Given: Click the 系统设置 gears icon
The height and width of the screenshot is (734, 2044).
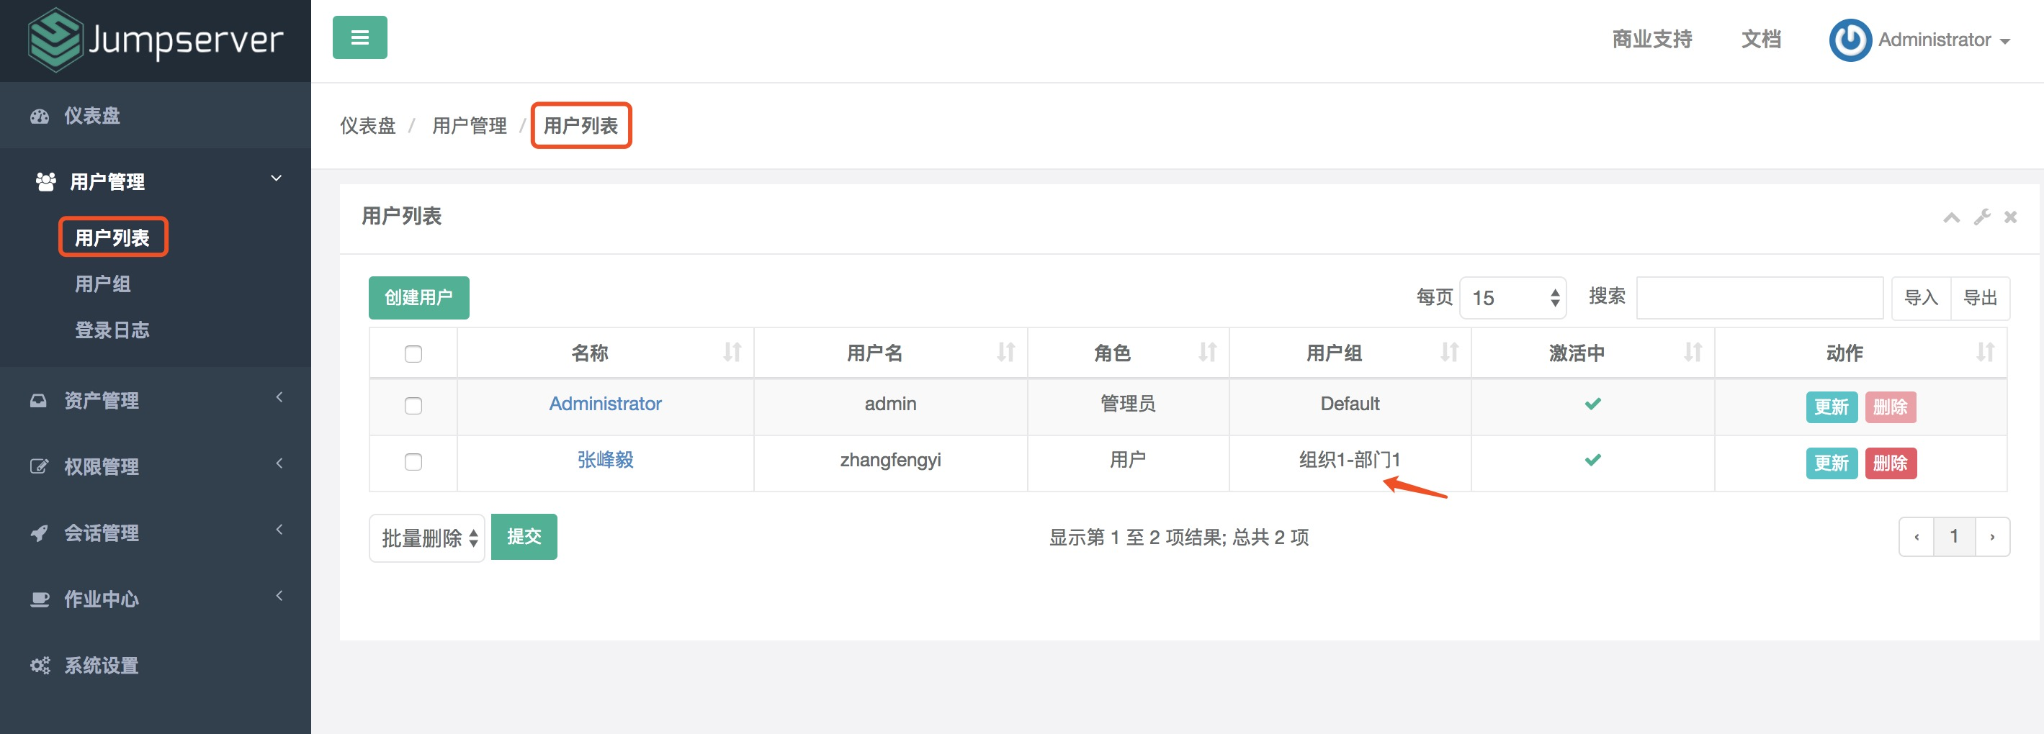Looking at the screenshot, I should 40,665.
